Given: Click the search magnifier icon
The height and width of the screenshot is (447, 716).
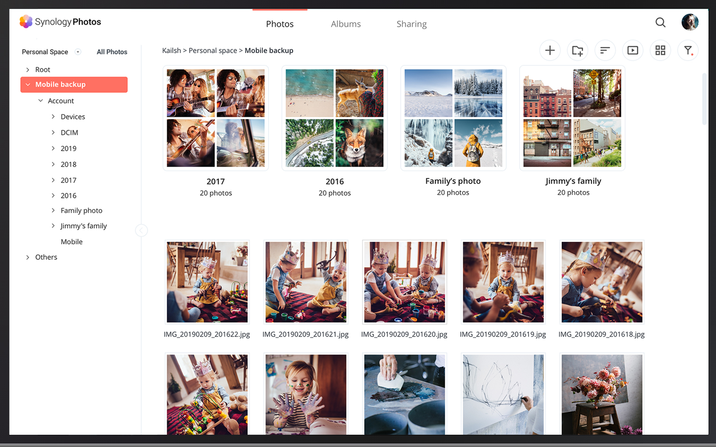Looking at the screenshot, I should click(660, 22).
